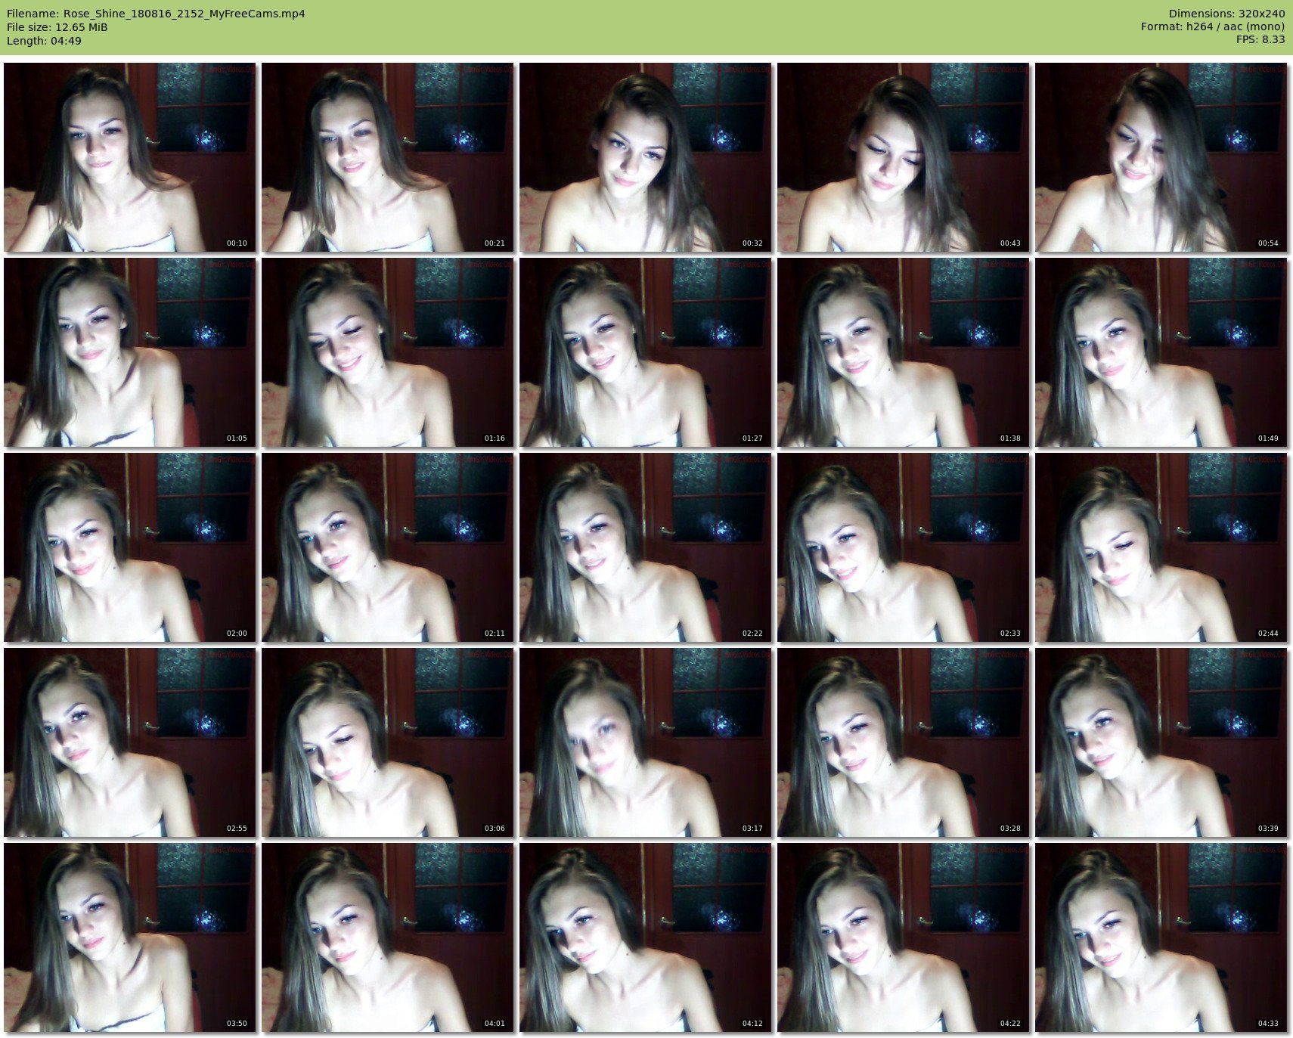Select the frame stamped 01:27
This screenshot has width=1293, height=1038.
(646, 352)
